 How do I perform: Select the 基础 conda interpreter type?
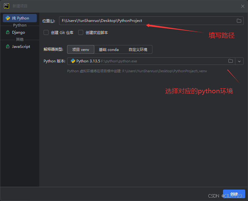point(109,50)
